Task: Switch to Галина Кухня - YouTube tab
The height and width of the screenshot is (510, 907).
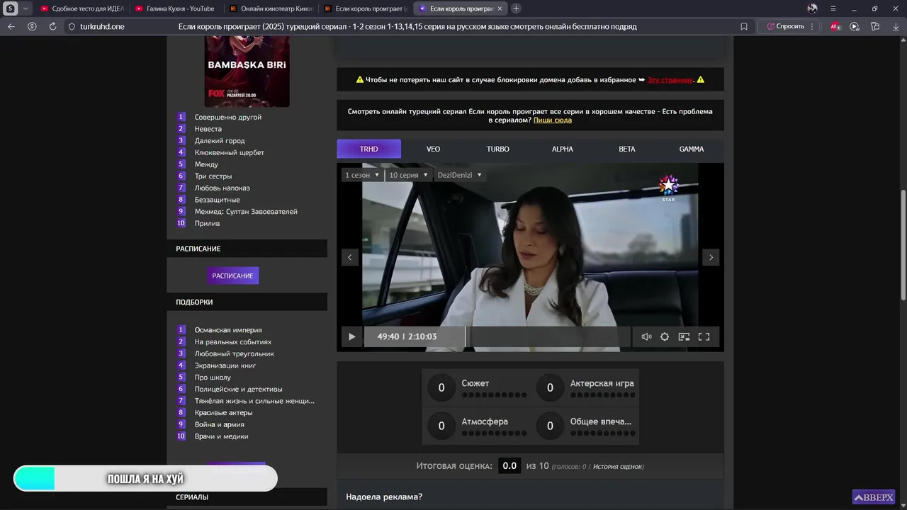Action: point(175,8)
